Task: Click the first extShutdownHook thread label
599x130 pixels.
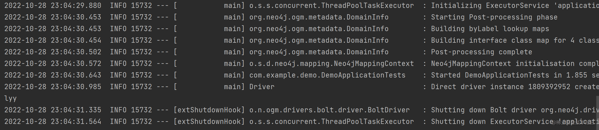Action: tap(209, 110)
